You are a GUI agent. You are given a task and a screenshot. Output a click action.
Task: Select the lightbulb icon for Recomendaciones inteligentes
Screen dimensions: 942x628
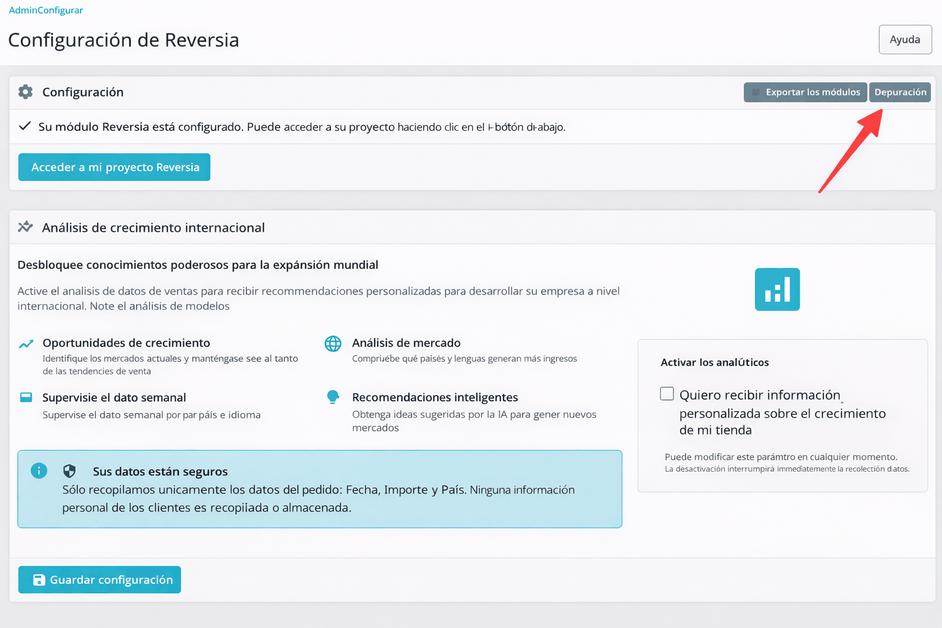pos(333,397)
